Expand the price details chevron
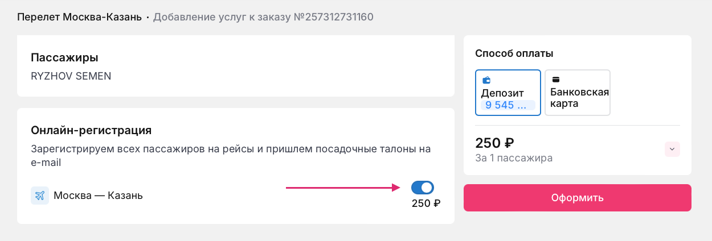This screenshot has width=712, height=241. pos(672,149)
